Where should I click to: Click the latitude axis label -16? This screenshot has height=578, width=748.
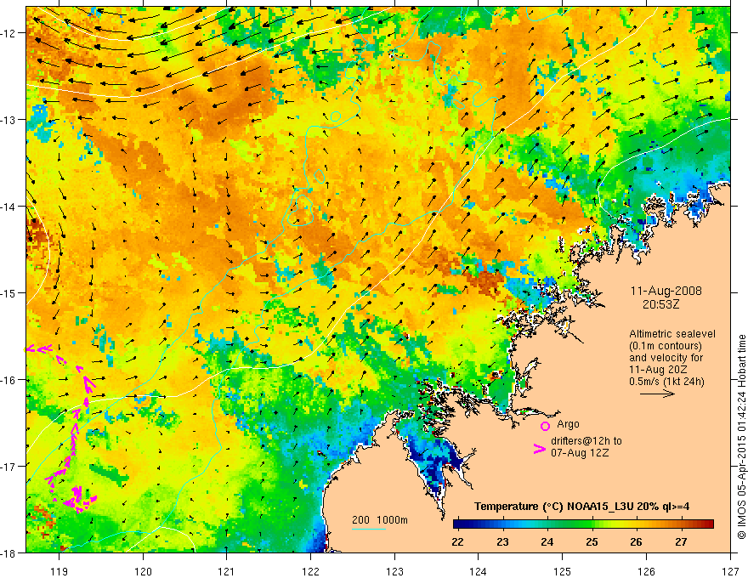[9, 380]
